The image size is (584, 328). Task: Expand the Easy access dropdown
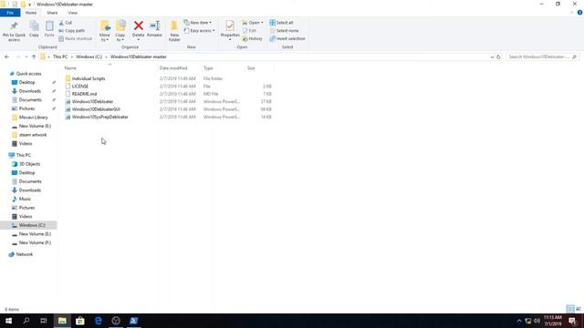(199, 30)
